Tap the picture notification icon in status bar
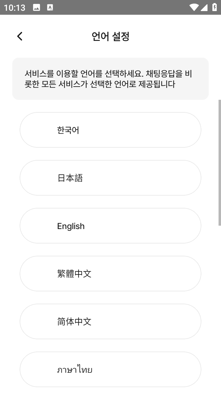The width and height of the screenshot is (221, 393). click(x=37, y=8)
